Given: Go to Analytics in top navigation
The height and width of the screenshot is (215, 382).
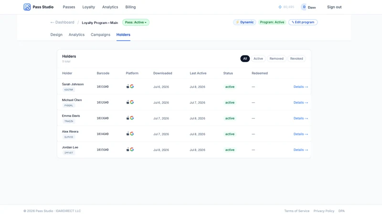Looking at the screenshot, I should point(110,7).
